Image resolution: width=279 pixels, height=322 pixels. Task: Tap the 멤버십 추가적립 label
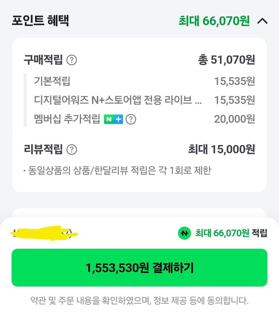[x=67, y=119]
